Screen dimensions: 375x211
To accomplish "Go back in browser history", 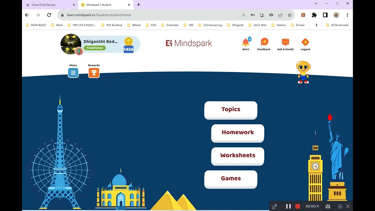I will (27, 15).
